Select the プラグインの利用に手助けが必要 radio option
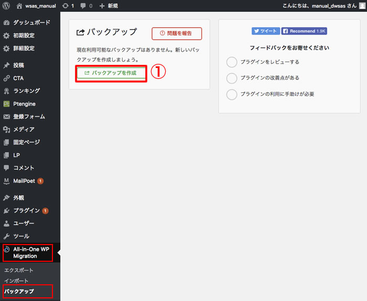The height and width of the screenshot is (301, 367). 231,95
